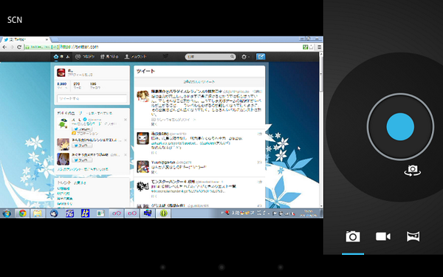Screen dimensions: 443x277
Task: Tap the right dimmed navigation dot
Action: tap(281, 267)
